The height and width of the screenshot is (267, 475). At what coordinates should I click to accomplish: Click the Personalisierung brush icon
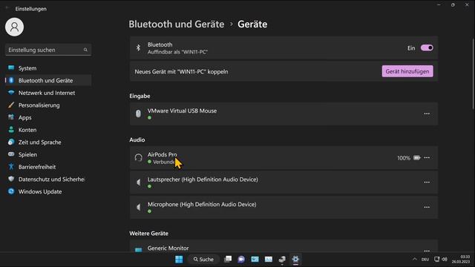[x=11, y=105]
